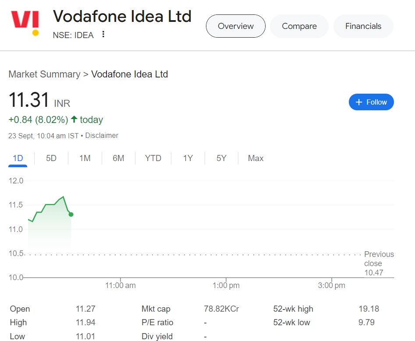Switch chart to 1M range
415x341 pixels.
click(x=85, y=158)
